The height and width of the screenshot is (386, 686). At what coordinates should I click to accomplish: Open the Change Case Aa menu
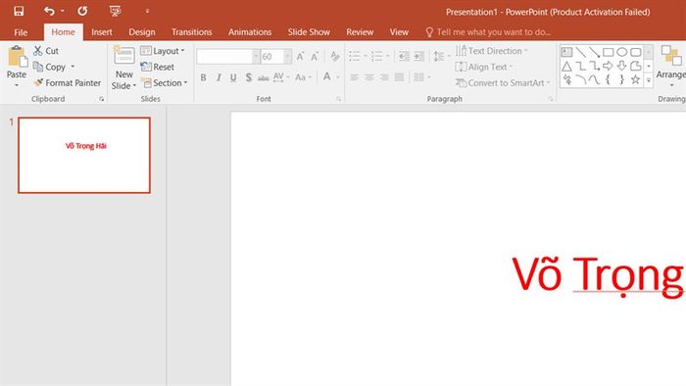tap(303, 77)
